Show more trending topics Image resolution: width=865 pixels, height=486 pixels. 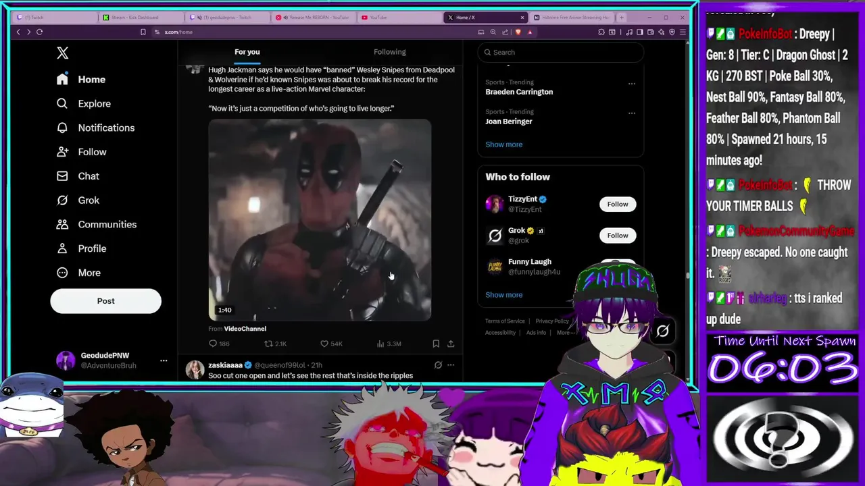click(503, 144)
